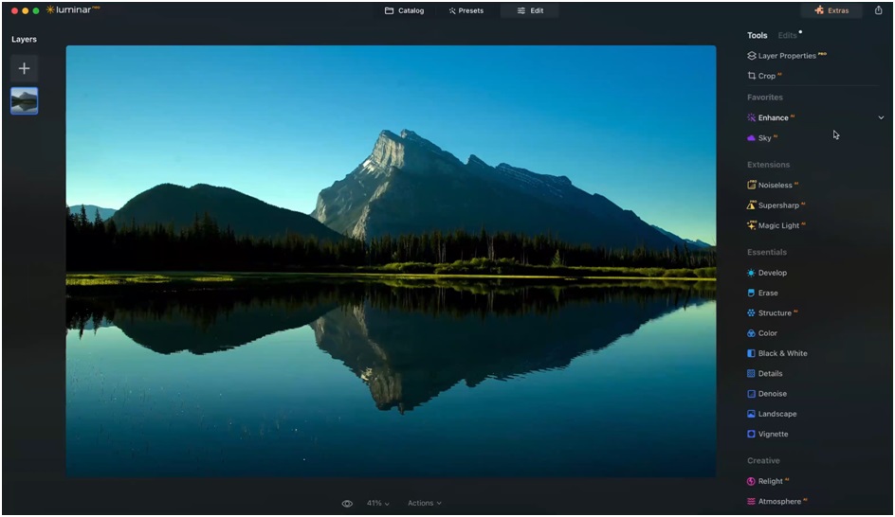Switch to the Catalog tab

[x=405, y=11]
